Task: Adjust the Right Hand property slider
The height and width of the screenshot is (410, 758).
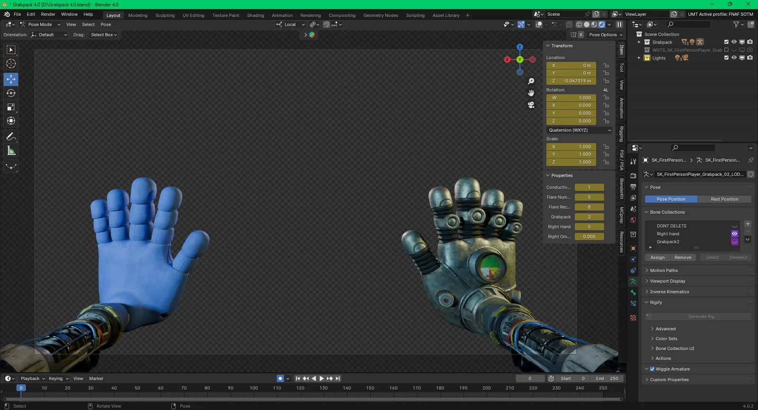Action: click(x=589, y=227)
